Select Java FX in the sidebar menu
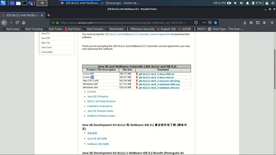 tap(45, 34)
